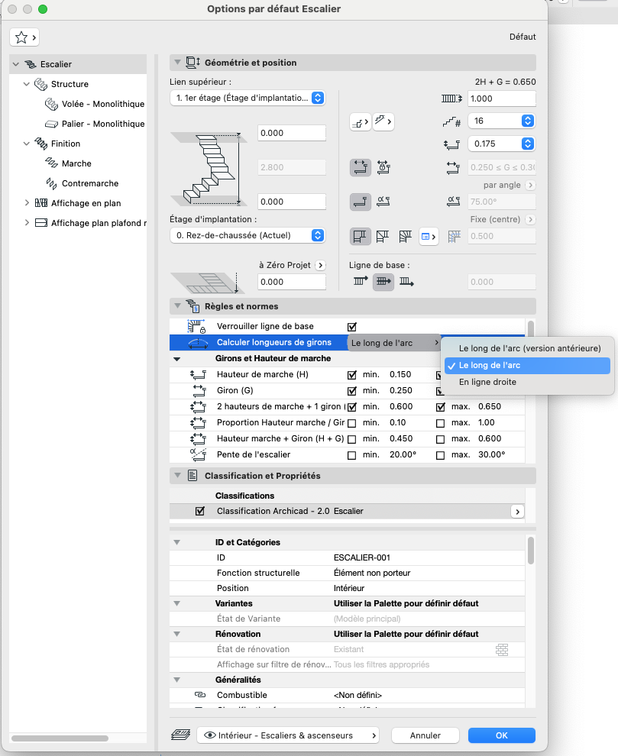Screen dimensions: 618x756
Task: Click the OK button
Action: click(x=502, y=735)
